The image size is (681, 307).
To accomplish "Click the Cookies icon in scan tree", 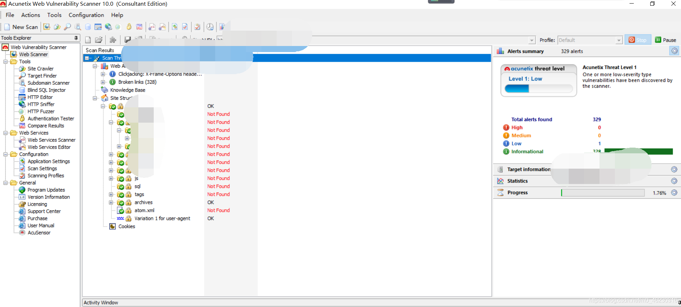I will click(113, 226).
